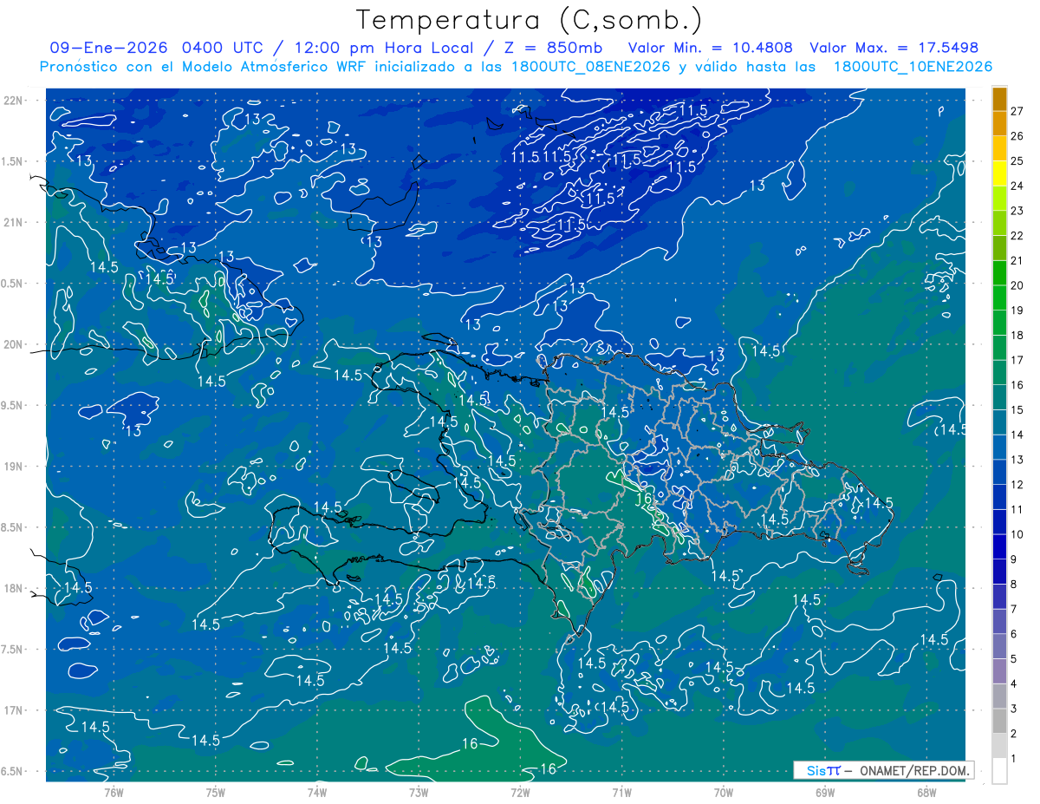This screenshot has width=1040, height=804.
Task: Click the "71W" longitude axis label
Action: (621, 793)
